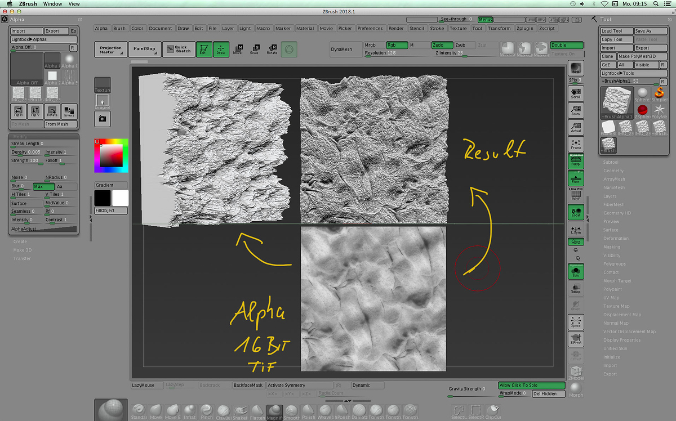Image resolution: width=676 pixels, height=421 pixels.
Task: Select the Magnify brush icon
Action: click(274, 412)
